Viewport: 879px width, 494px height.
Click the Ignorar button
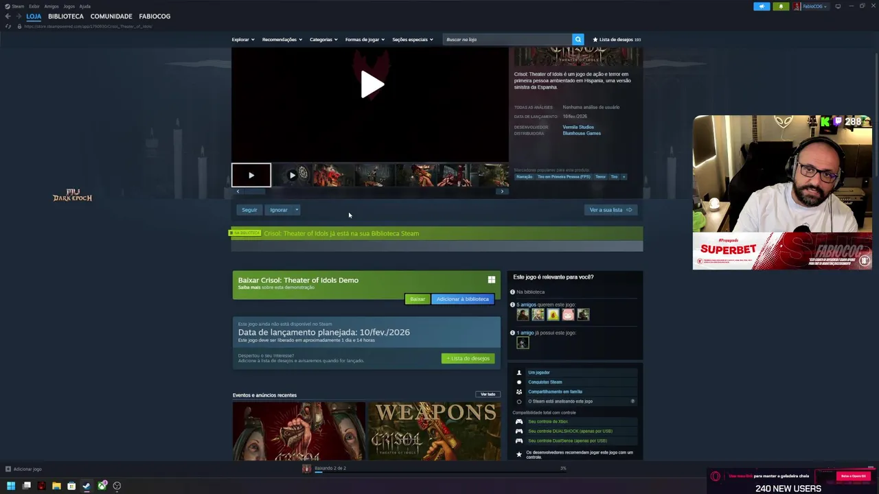[279, 210]
